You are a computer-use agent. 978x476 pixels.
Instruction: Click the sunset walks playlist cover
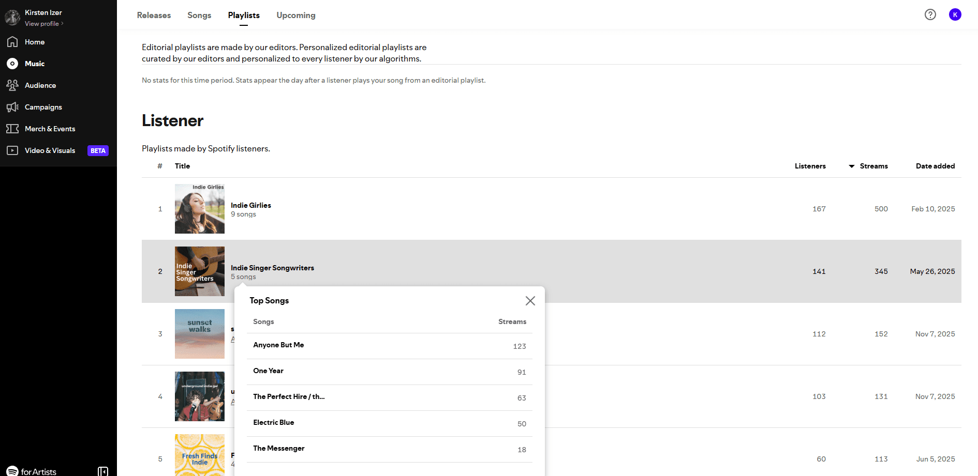click(200, 334)
